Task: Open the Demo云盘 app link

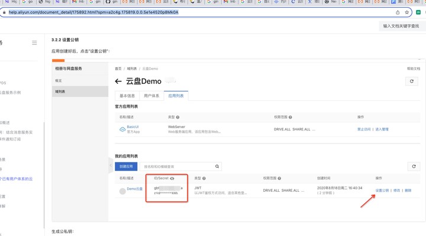Action: point(135,189)
